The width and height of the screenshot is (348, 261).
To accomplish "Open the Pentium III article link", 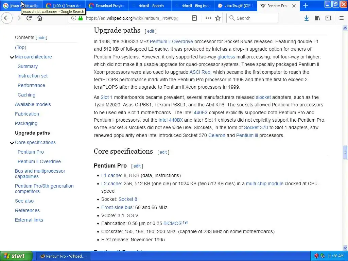I will click(247, 136).
